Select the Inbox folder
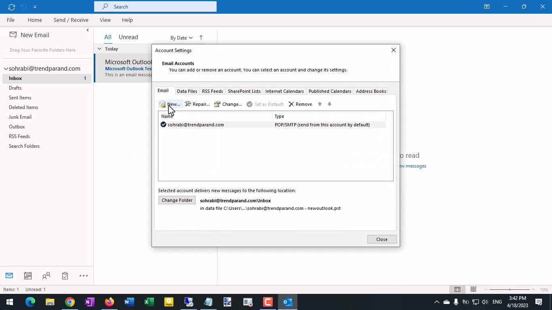The height and width of the screenshot is (310, 552). (x=47, y=78)
